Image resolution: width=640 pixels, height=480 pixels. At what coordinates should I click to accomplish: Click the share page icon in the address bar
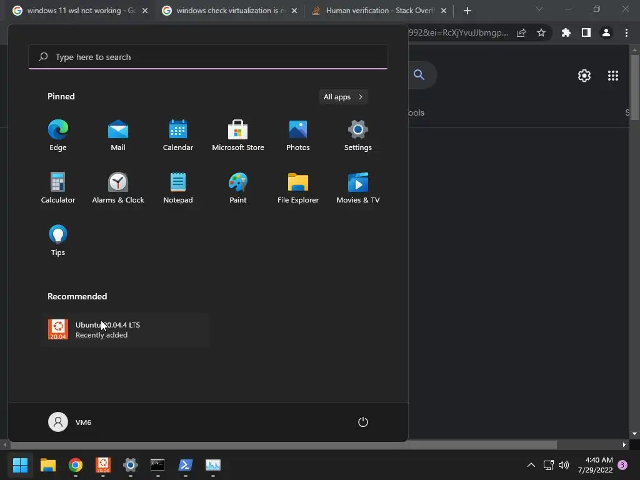click(521, 32)
